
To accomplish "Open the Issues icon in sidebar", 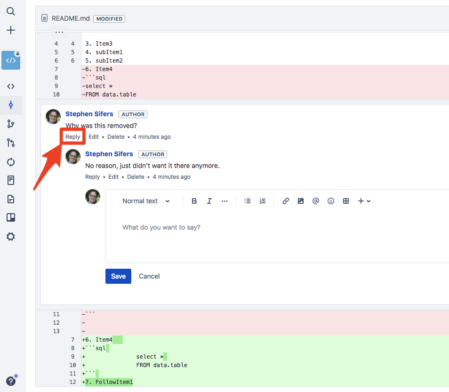I will click(x=11, y=180).
